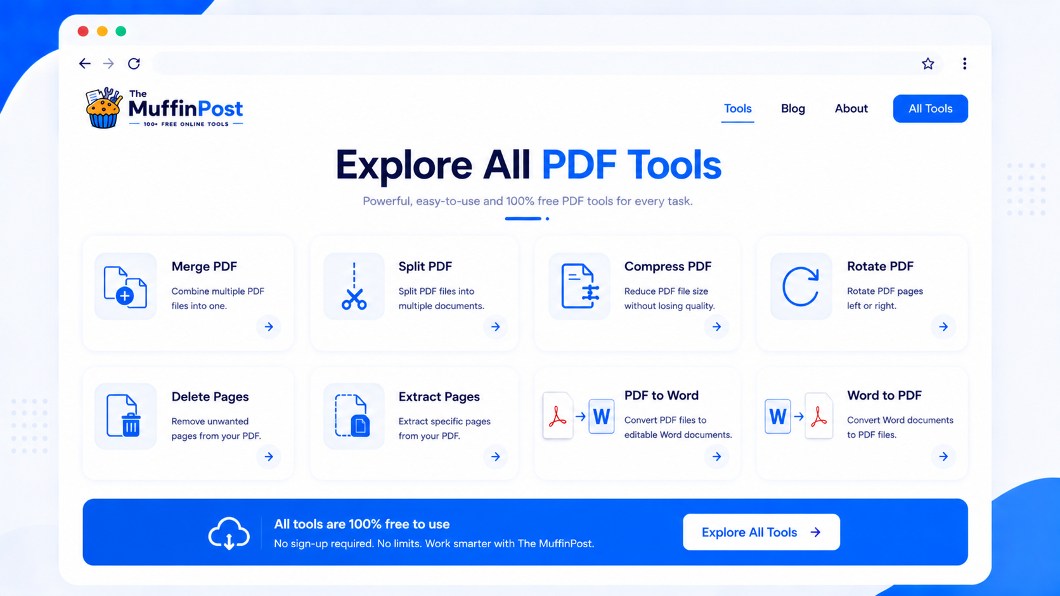Open Merge PDF via its arrow button
Image resolution: width=1060 pixels, height=596 pixels.
point(269,327)
